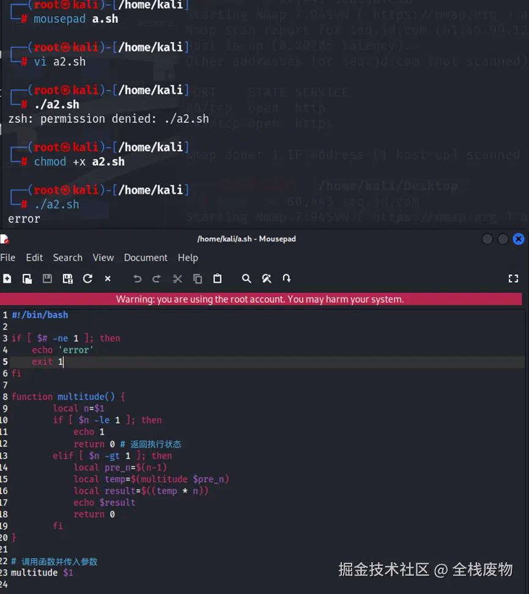The height and width of the screenshot is (594, 529).
Task: Open the Edit menu
Action: (34, 258)
